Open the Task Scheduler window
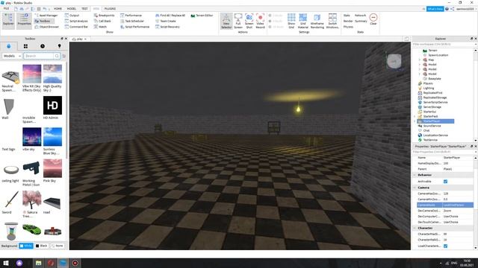This screenshot has height=268, width=478. [x=132, y=21]
